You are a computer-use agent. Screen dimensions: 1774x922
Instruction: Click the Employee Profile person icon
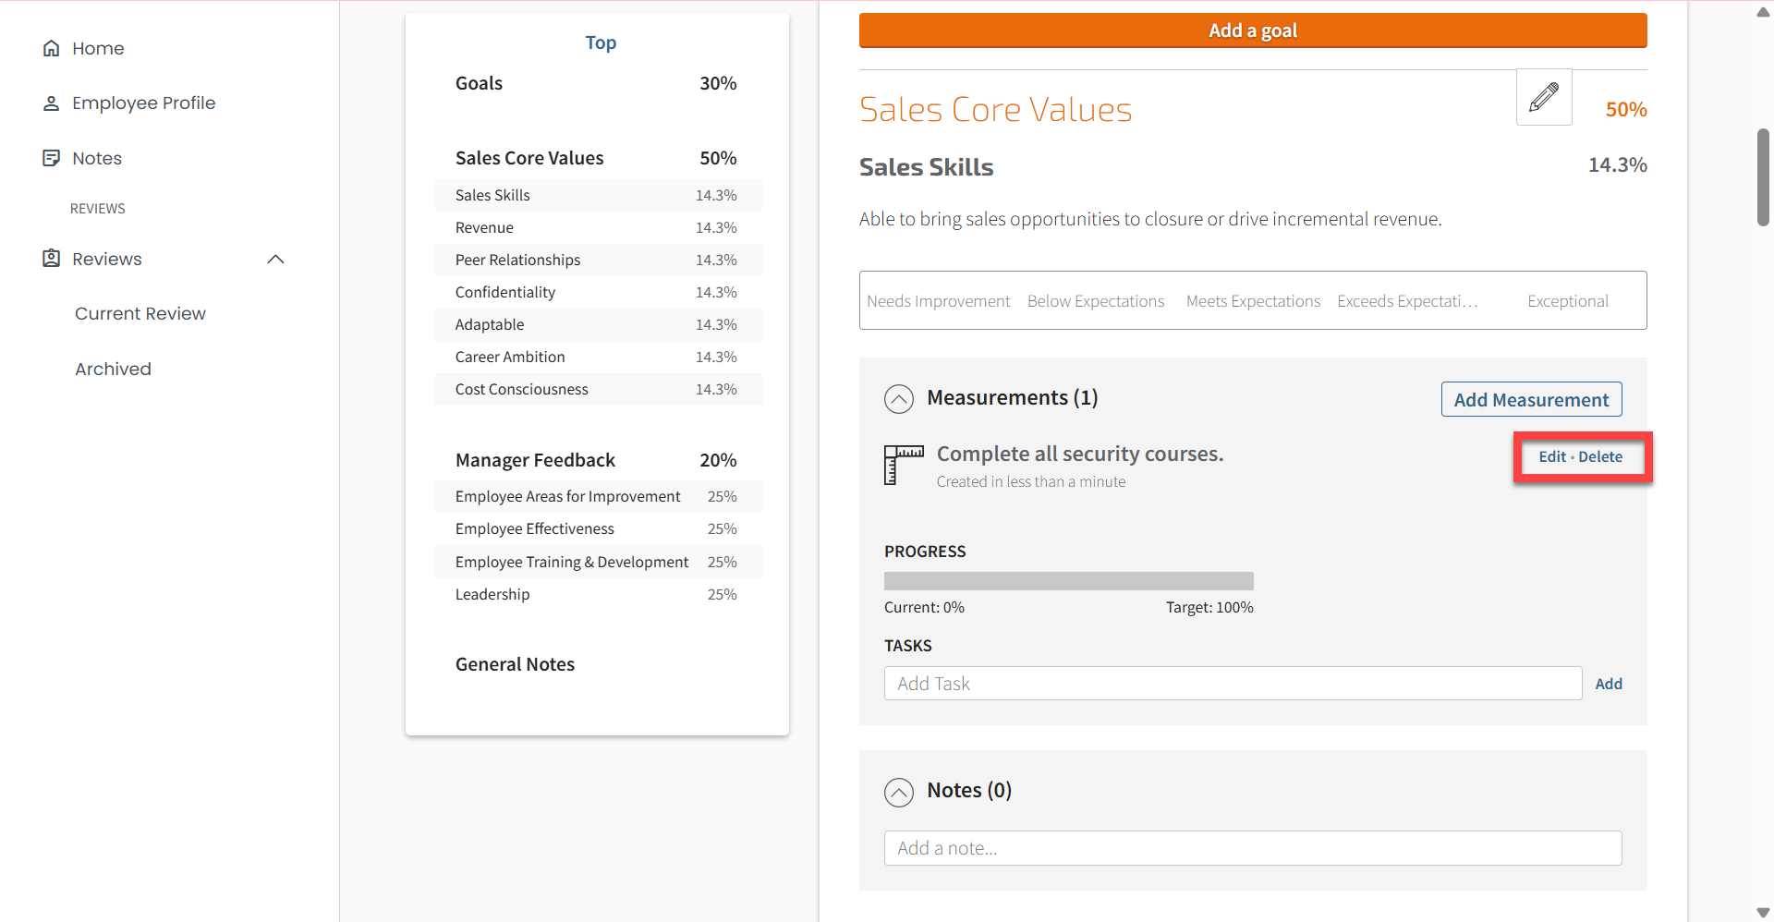(x=52, y=103)
